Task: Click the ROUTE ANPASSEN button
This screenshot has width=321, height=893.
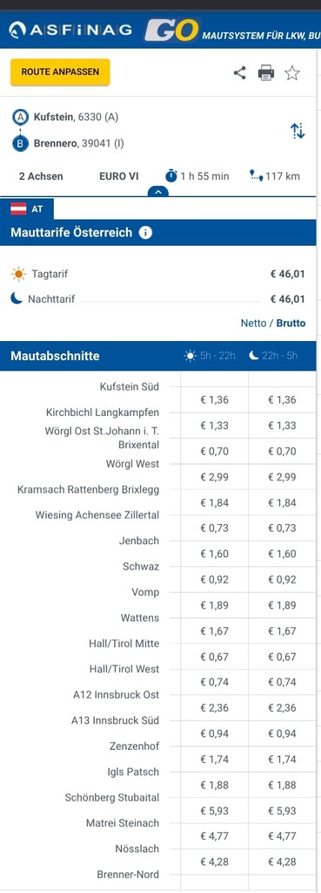Action: (60, 72)
